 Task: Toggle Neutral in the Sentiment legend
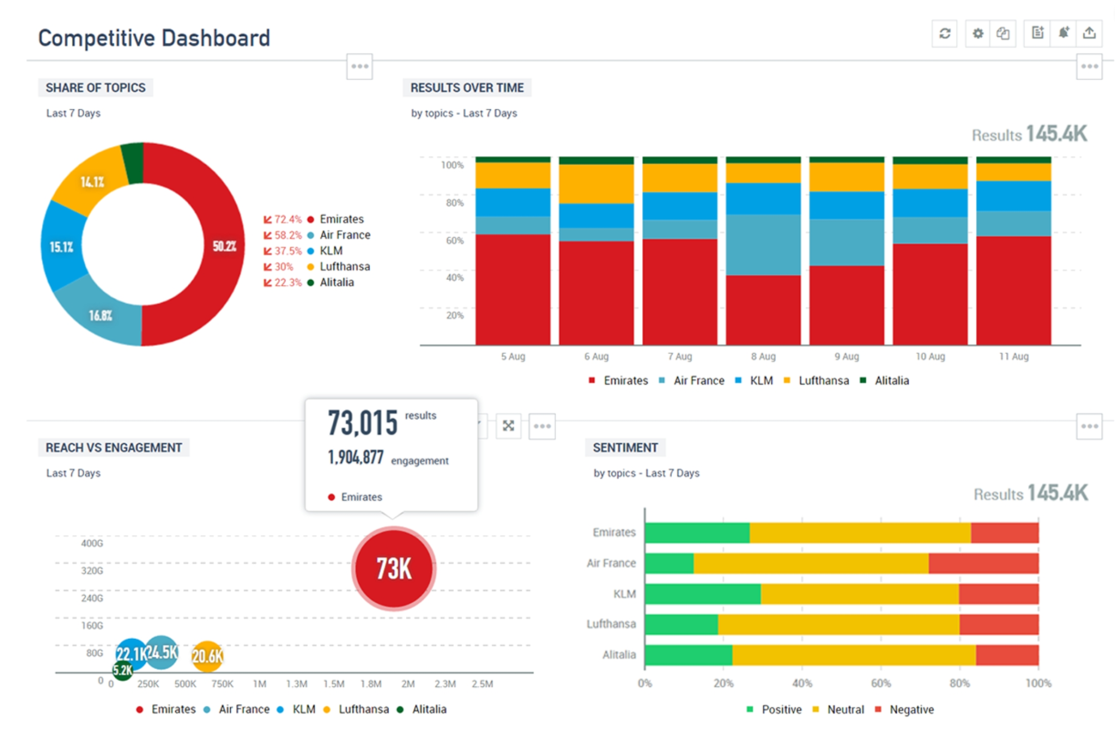(x=838, y=710)
